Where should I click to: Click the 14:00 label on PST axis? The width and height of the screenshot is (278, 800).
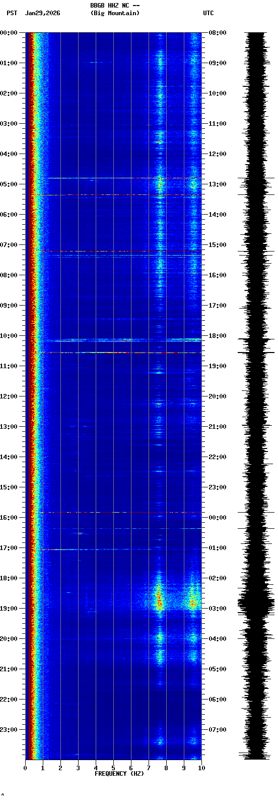[9, 457]
